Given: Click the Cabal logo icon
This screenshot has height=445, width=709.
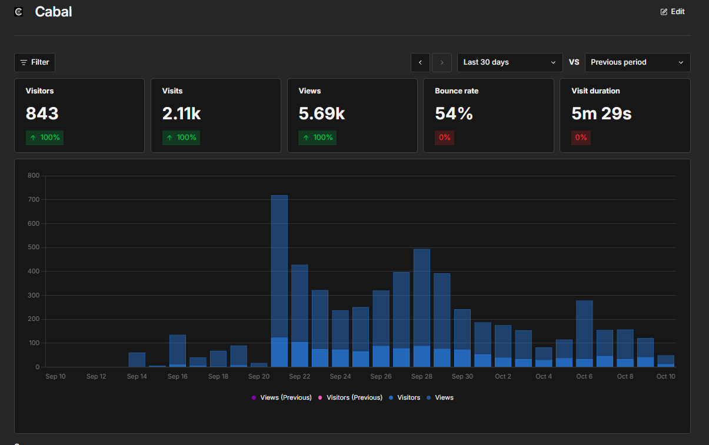Looking at the screenshot, I should [18, 12].
